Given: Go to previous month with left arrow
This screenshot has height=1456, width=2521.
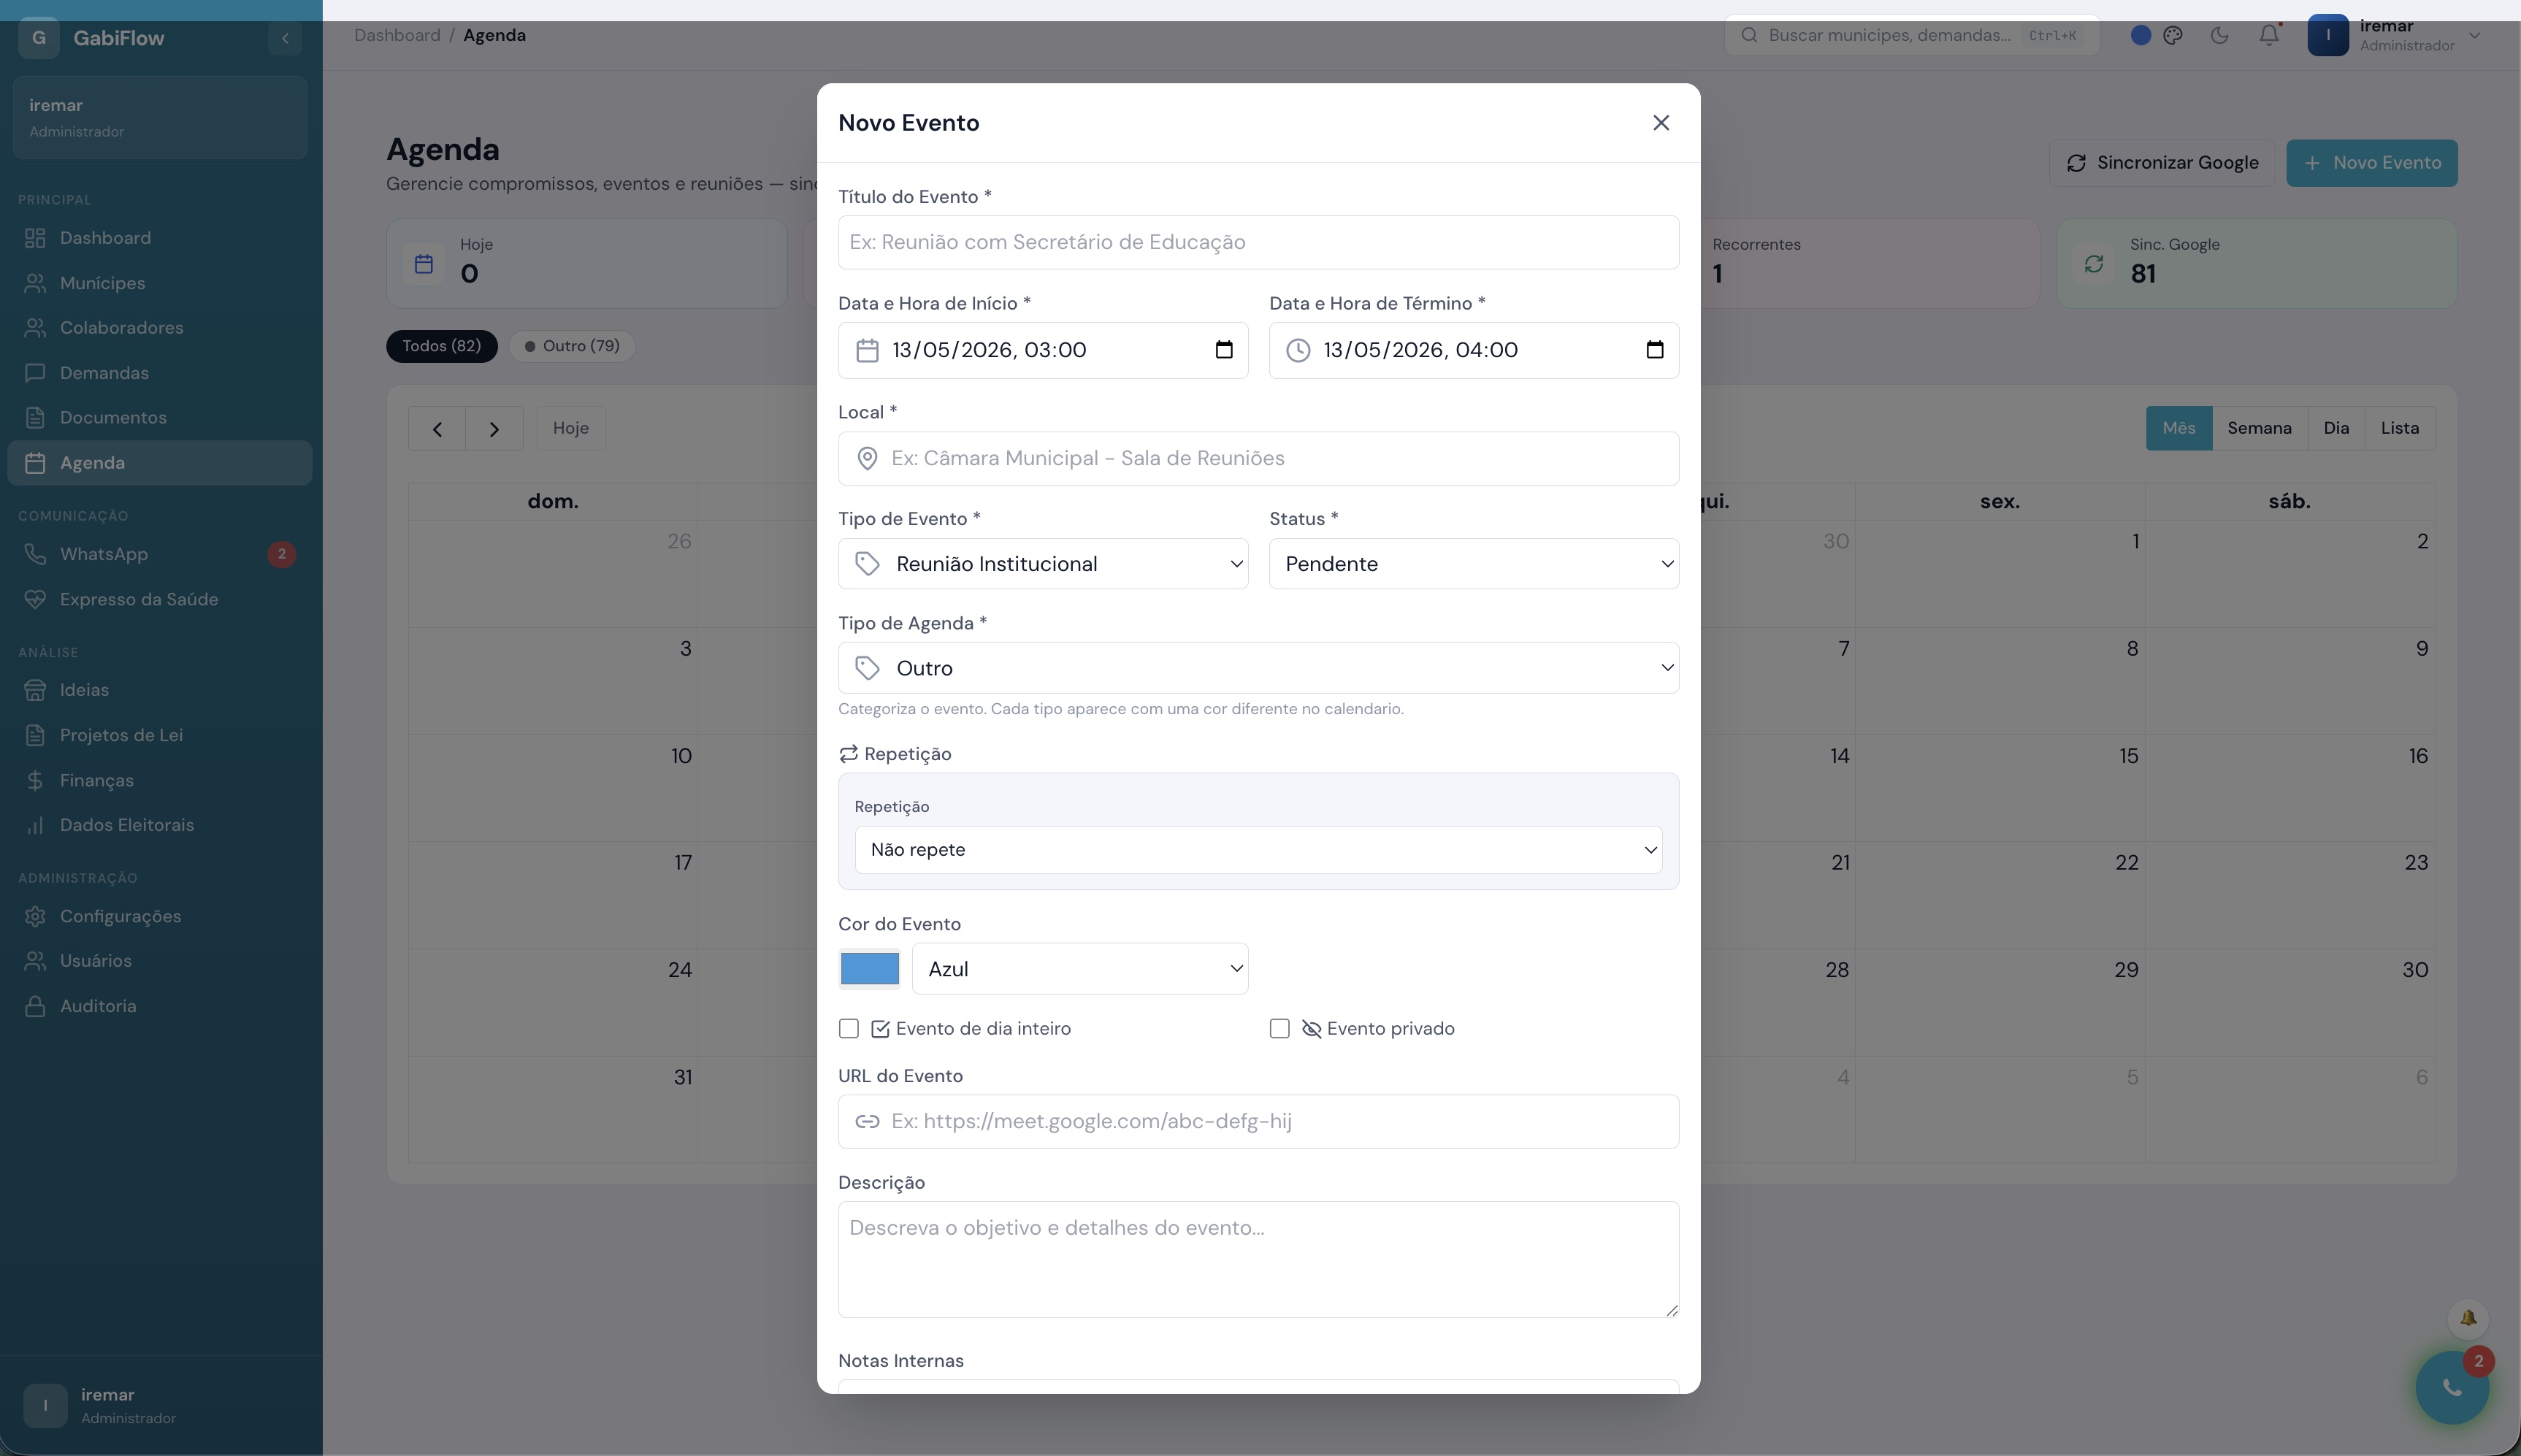Looking at the screenshot, I should [437, 428].
